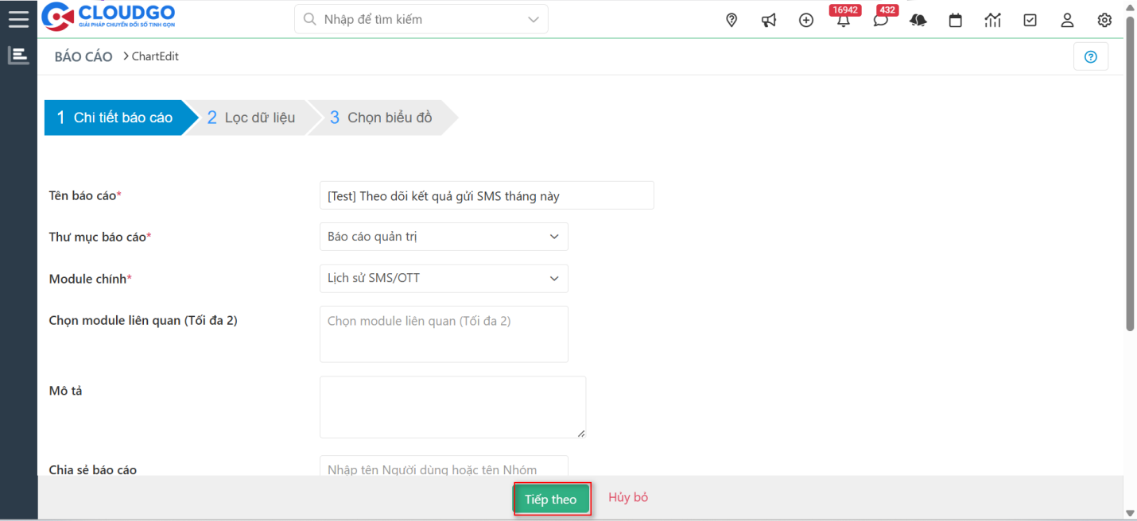Click the Tiếp theo button
Viewport: 1137px width, 521px height.
pos(551,499)
